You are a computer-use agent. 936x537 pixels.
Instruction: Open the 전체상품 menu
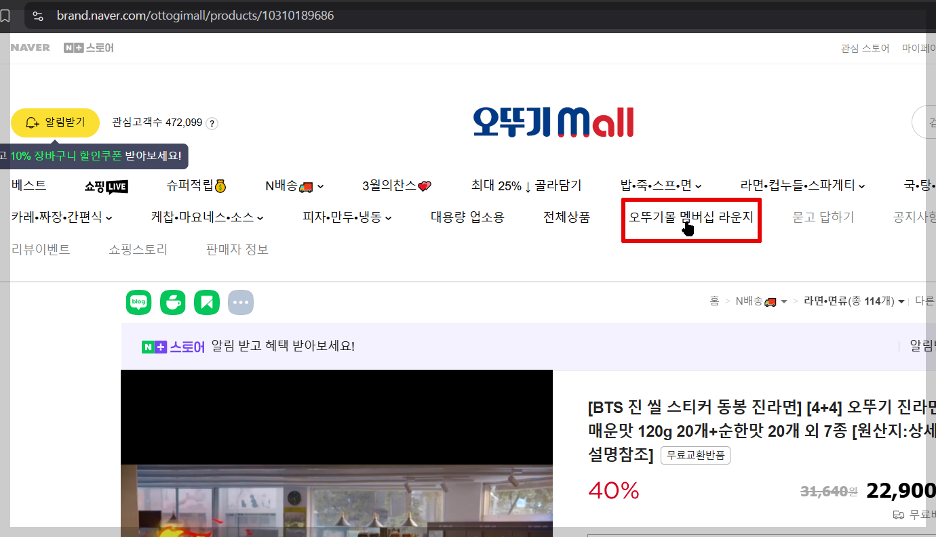[566, 217]
